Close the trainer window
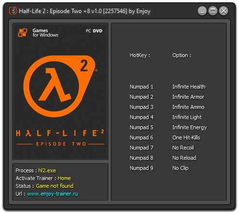This screenshot has height=214, width=239. [224, 11]
